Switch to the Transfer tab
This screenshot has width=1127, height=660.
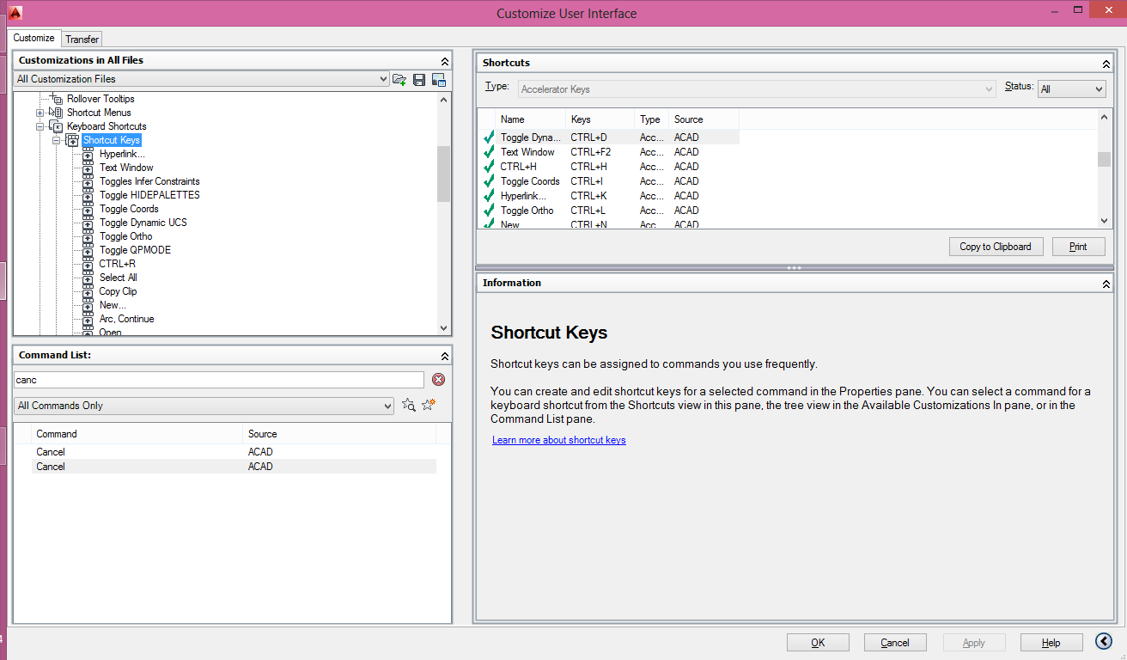click(82, 40)
